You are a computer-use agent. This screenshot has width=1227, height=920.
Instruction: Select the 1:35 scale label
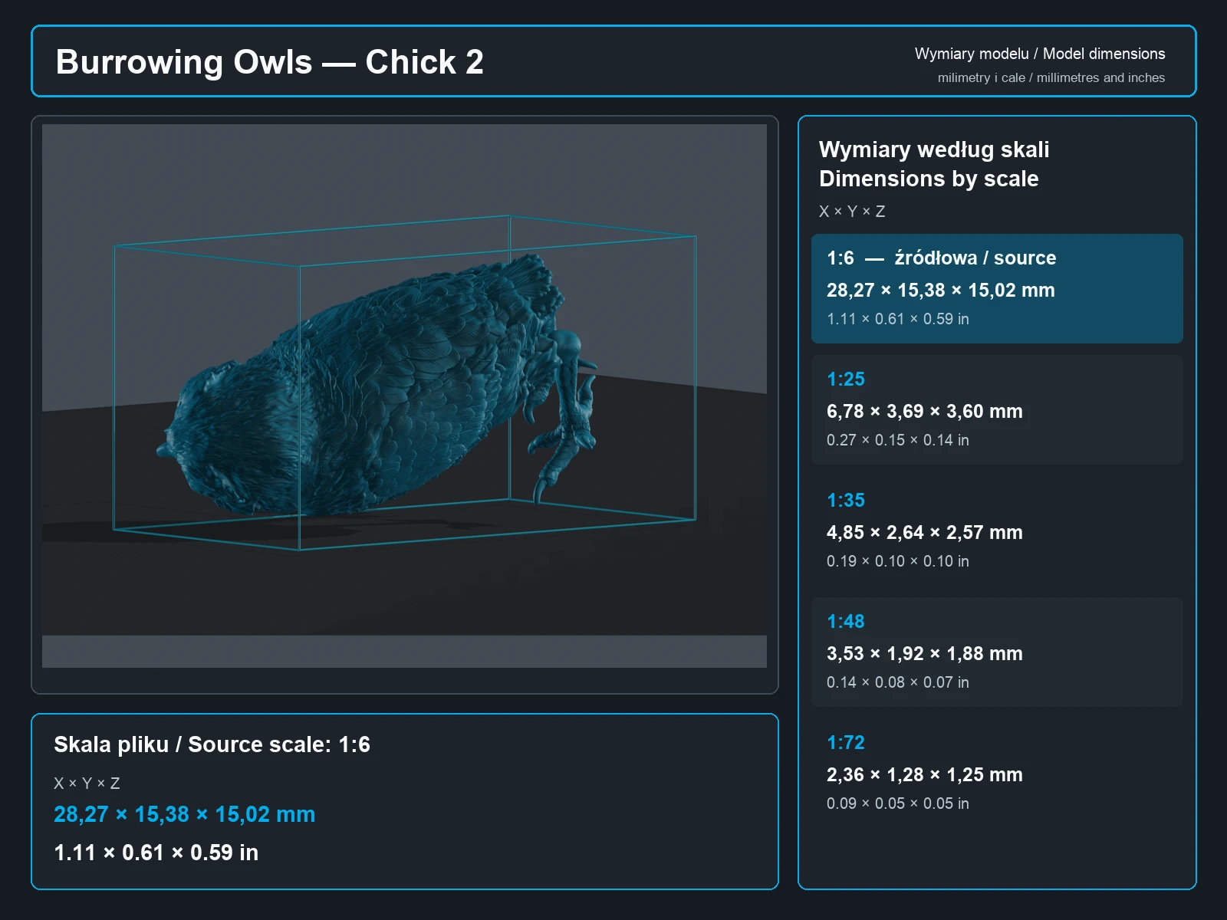point(845,500)
